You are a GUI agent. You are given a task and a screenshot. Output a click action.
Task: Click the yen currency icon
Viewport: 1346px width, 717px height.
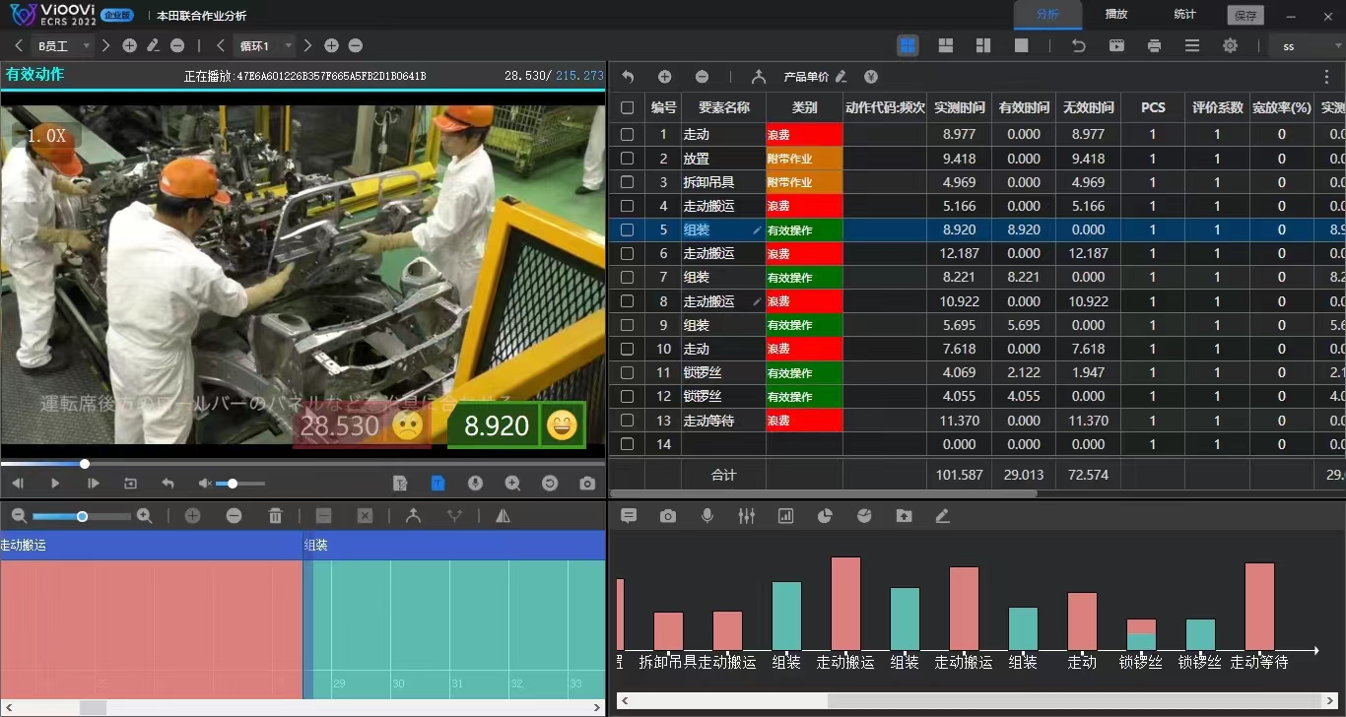tap(871, 77)
